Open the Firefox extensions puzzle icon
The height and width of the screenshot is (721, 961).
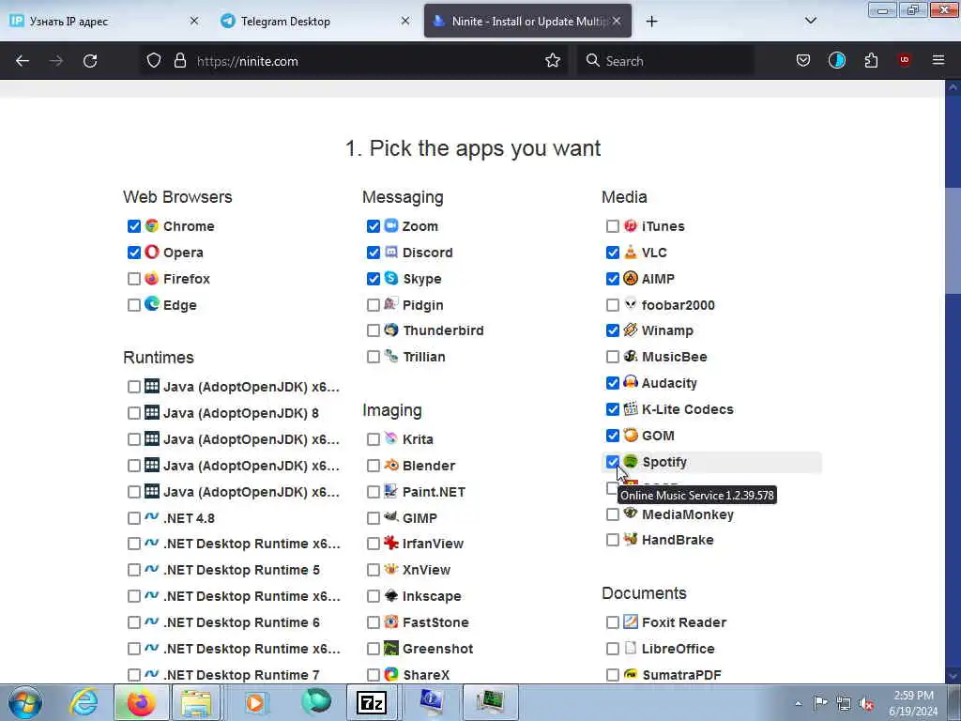(871, 61)
